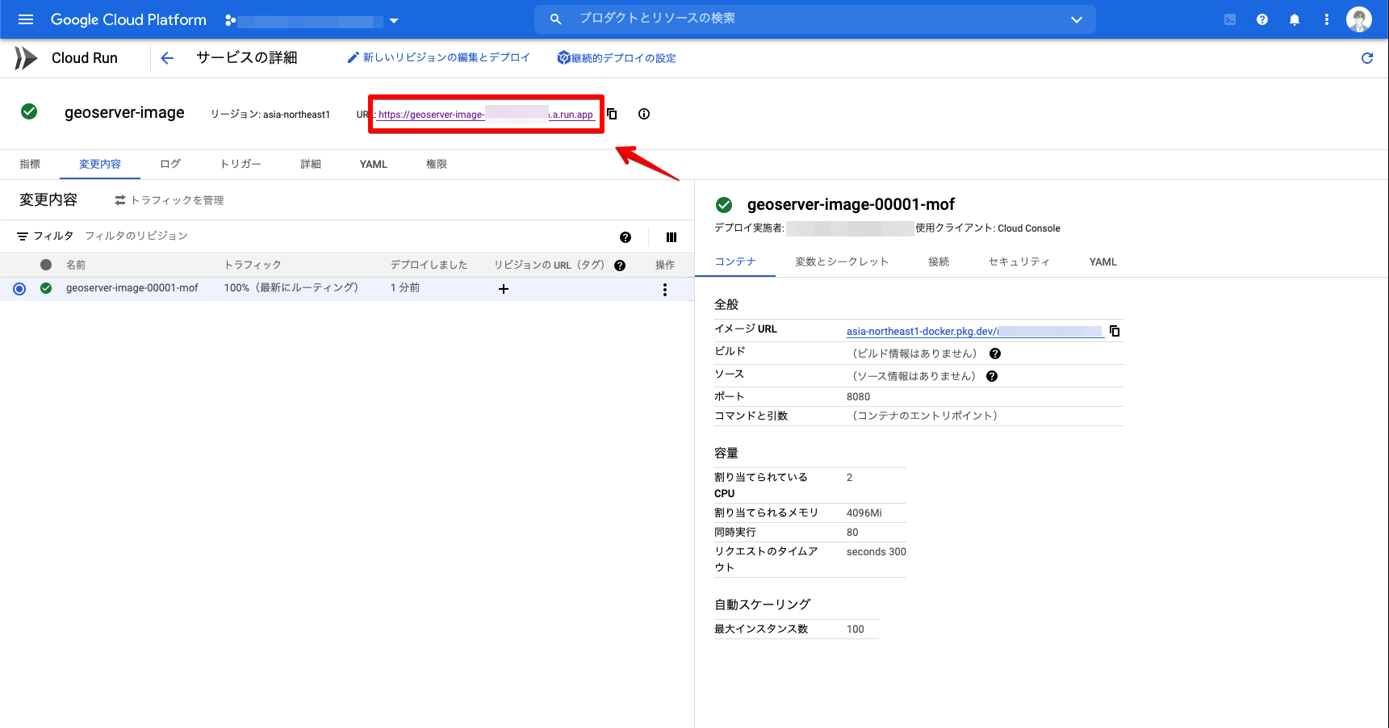This screenshot has width=1389, height=728.
Task: Open the build info help icon
Action: tap(995, 354)
